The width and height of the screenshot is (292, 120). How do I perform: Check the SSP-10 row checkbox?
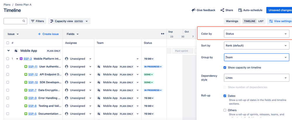[8, 82]
